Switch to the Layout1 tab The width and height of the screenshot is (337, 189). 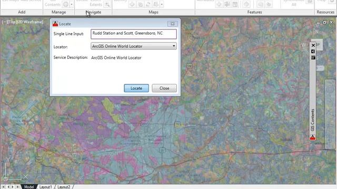46,187
